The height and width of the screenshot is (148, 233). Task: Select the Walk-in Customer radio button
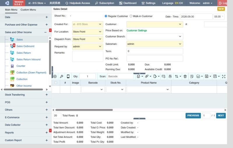131,16
